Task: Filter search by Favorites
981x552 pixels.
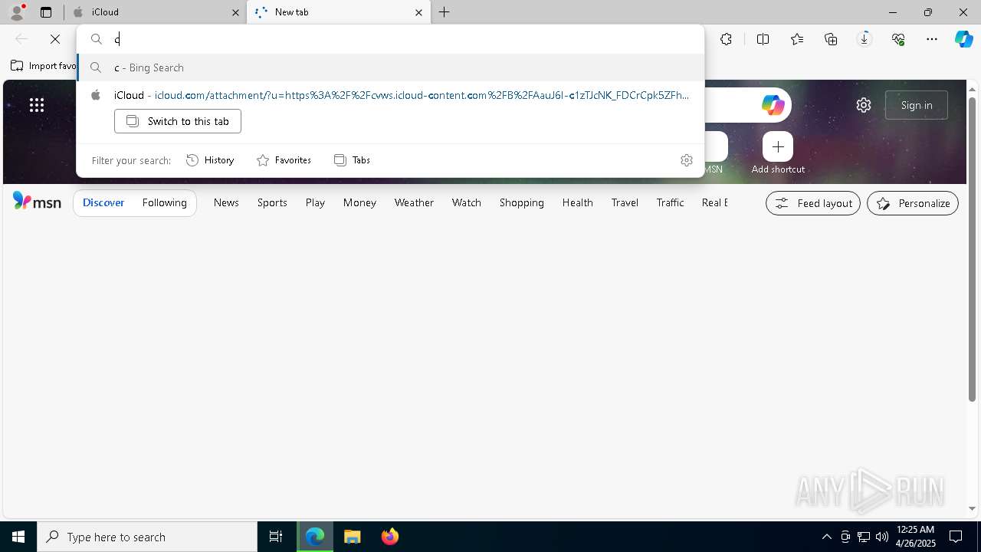Action: 284,160
